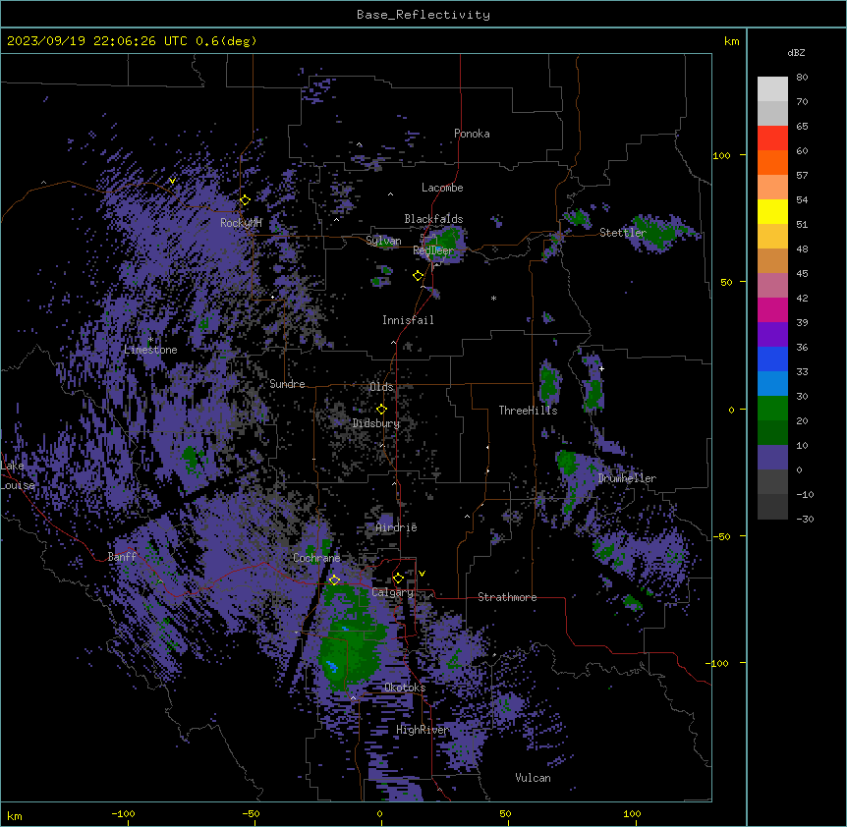The width and height of the screenshot is (847, 827).
Task: Click the Cochrane label
Action: point(316,558)
